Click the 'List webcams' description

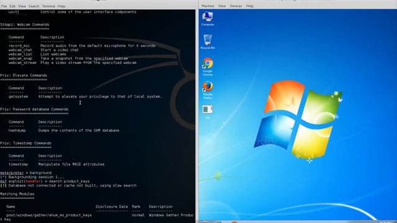53,54
